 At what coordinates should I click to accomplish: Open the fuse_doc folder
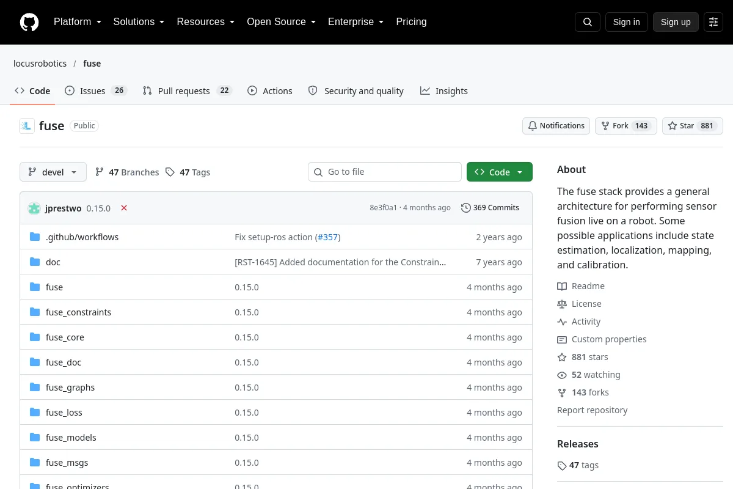(64, 362)
